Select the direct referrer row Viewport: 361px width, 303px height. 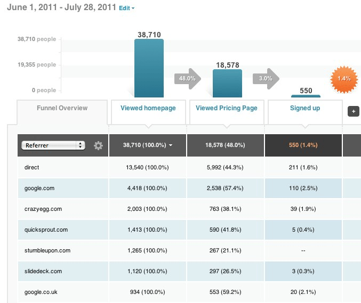tap(189, 167)
